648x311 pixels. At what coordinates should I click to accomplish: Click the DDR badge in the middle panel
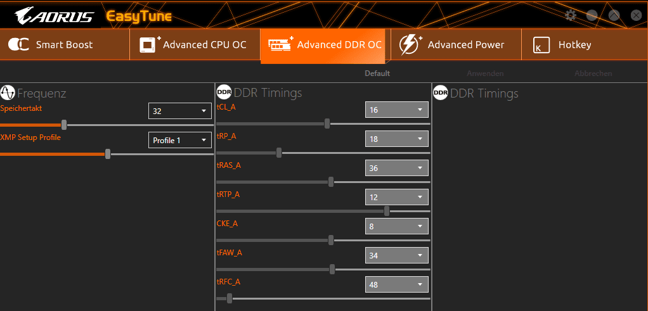224,92
